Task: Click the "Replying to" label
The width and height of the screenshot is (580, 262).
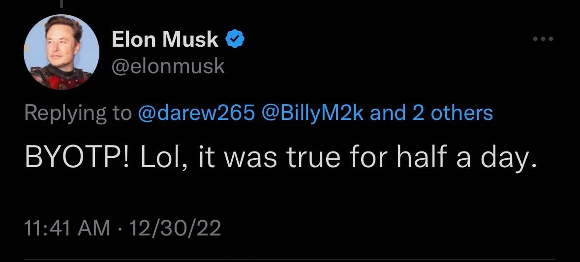Action: click(78, 113)
